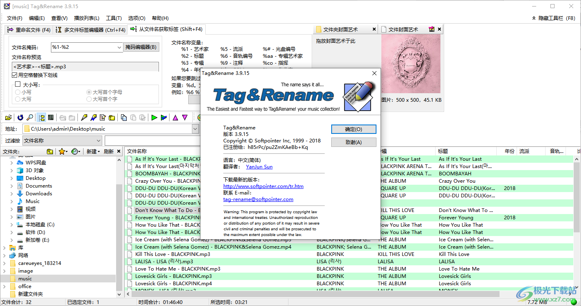Select the 3D 对象 folder in tree

click(35, 170)
